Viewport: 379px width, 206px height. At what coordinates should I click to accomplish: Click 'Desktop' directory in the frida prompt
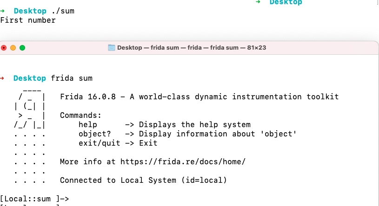[29, 78]
